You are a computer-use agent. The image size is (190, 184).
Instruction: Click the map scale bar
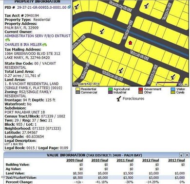point(169,83)
